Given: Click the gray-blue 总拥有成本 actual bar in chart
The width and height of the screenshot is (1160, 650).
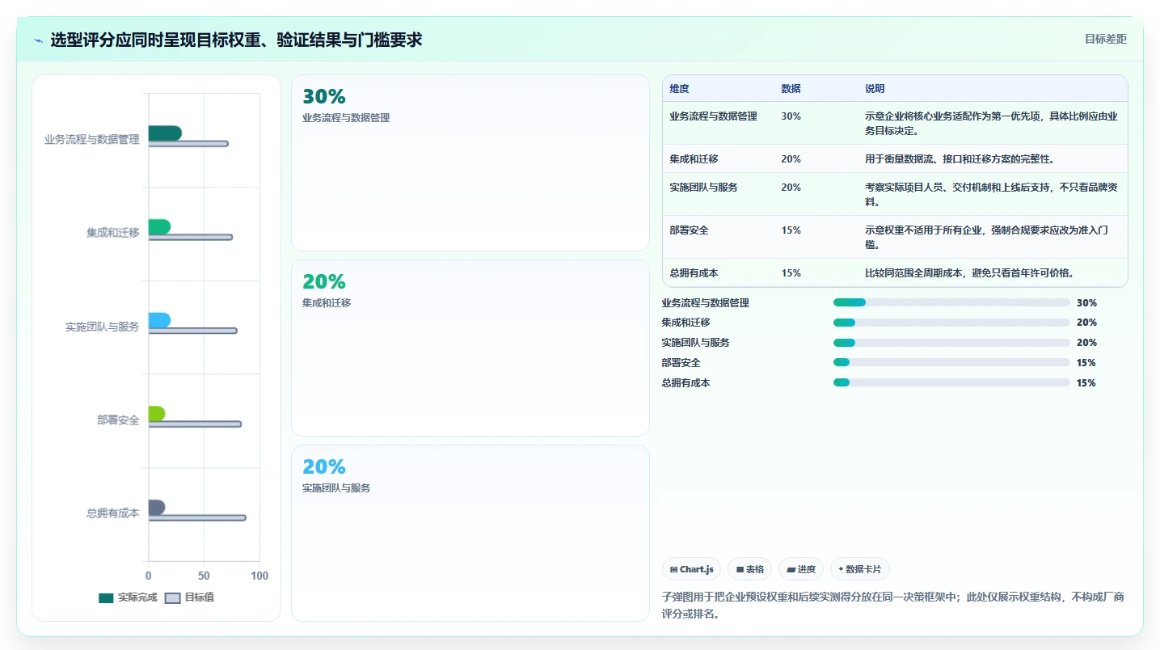Looking at the screenshot, I should pyautogui.click(x=157, y=507).
